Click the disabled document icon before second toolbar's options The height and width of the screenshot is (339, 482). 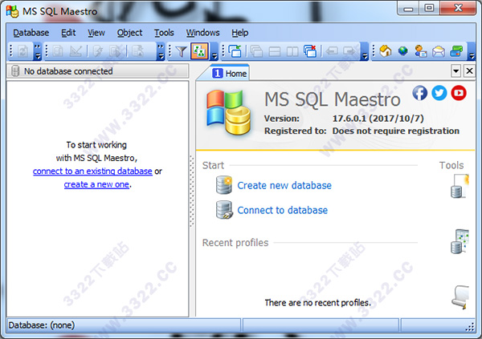[x=137, y=51]
